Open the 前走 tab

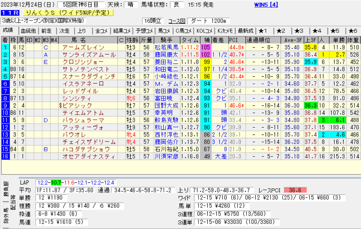pos(46,31)
